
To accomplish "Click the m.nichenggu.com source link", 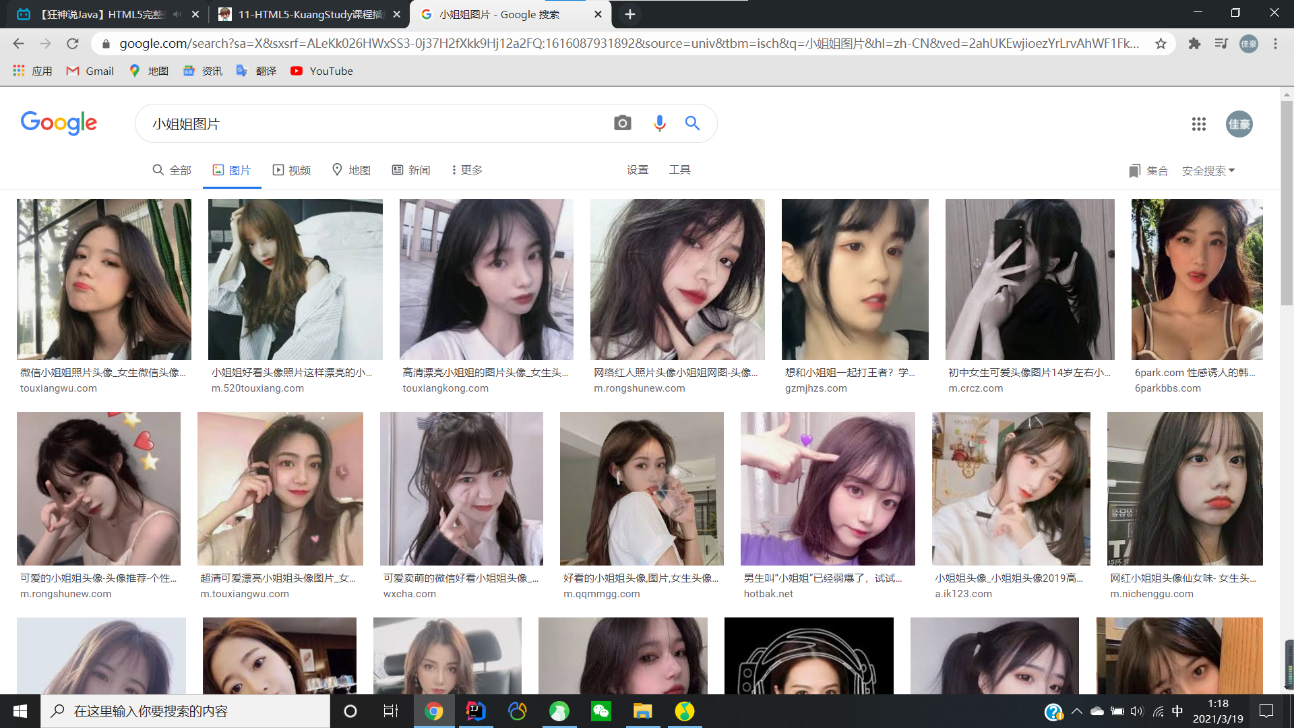I will [x=1152, y=594].
